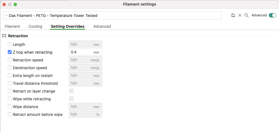279x132 pixels.
Task: Toggle the Advanced mode switch
Action: [272, 16]
